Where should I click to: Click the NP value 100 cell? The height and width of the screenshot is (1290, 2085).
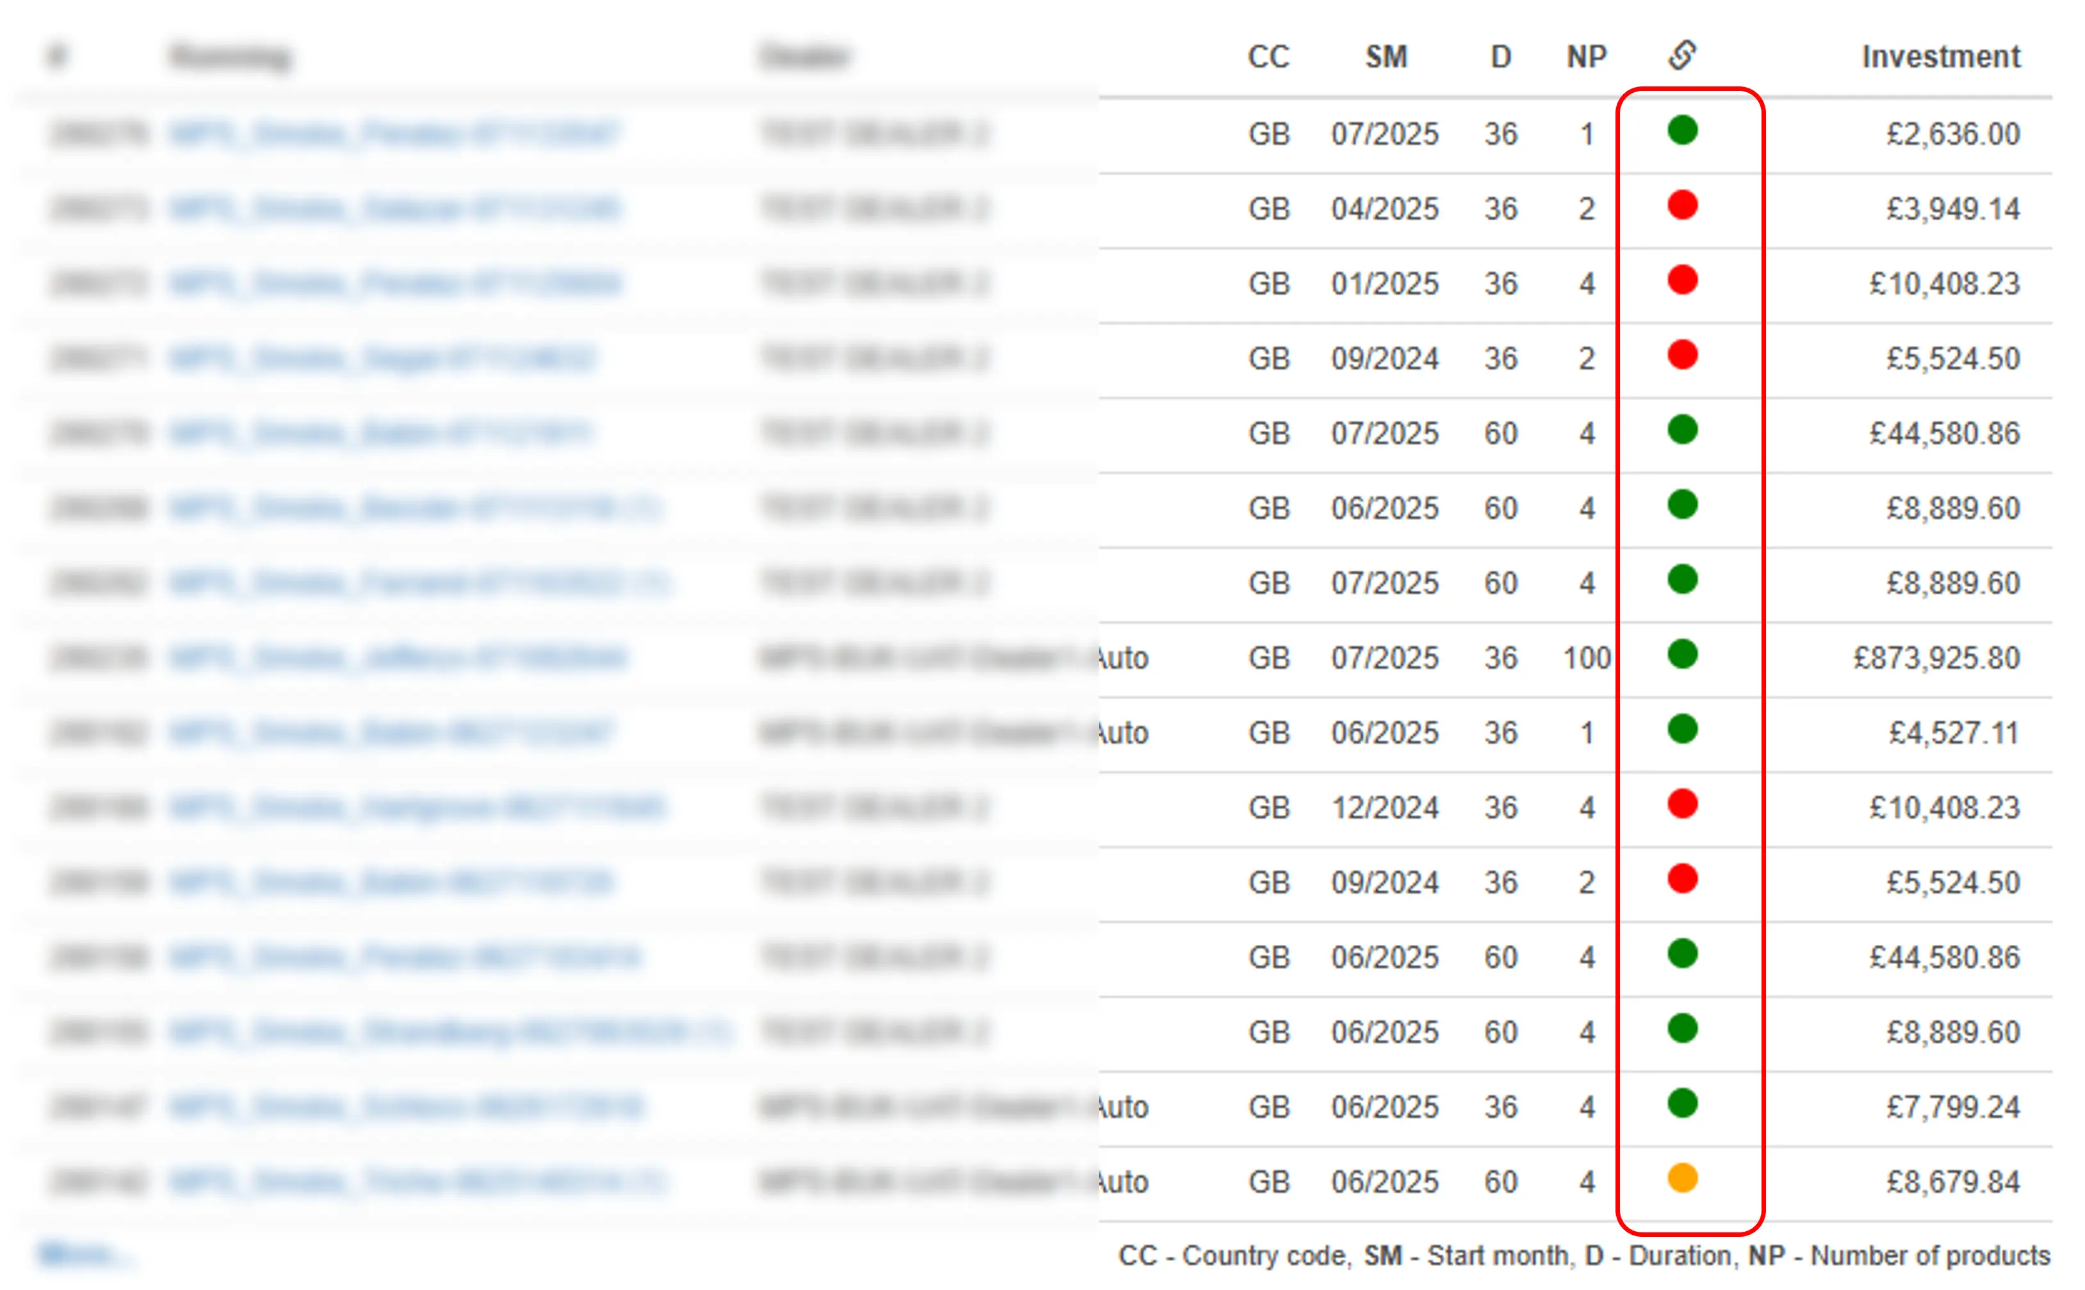[x=1586, y=657]
